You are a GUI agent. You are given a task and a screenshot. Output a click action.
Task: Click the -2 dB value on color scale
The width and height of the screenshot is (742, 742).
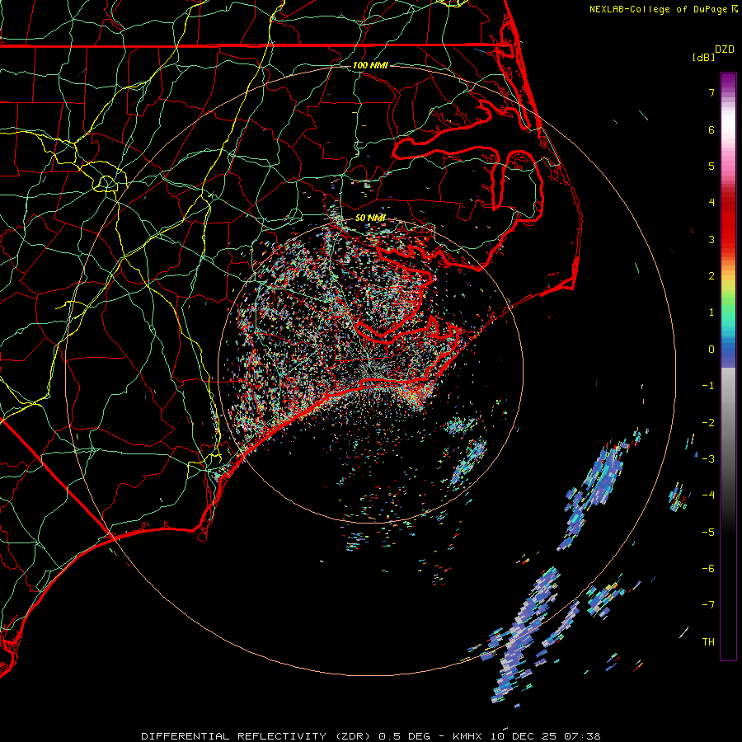[x=708, y=423]
